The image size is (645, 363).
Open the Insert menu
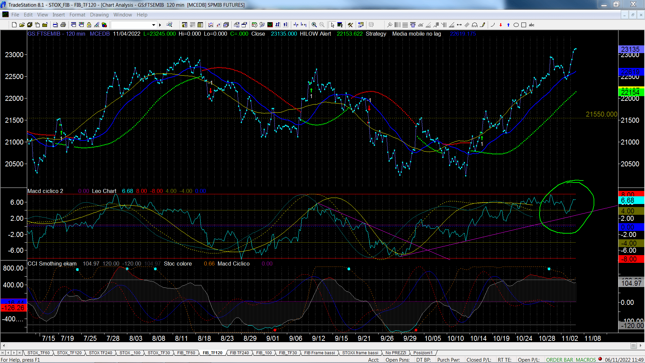click(58, 15)
